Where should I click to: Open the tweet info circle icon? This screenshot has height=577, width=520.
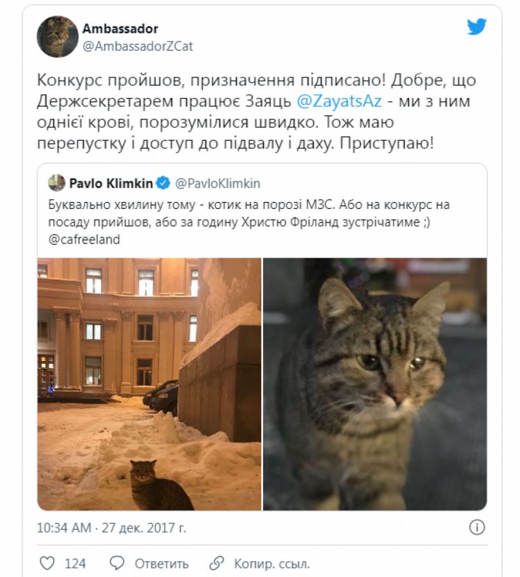click(x=477, y=527)
